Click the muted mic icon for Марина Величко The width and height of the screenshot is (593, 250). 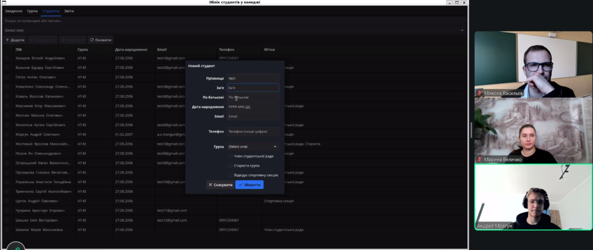point(479,159)
